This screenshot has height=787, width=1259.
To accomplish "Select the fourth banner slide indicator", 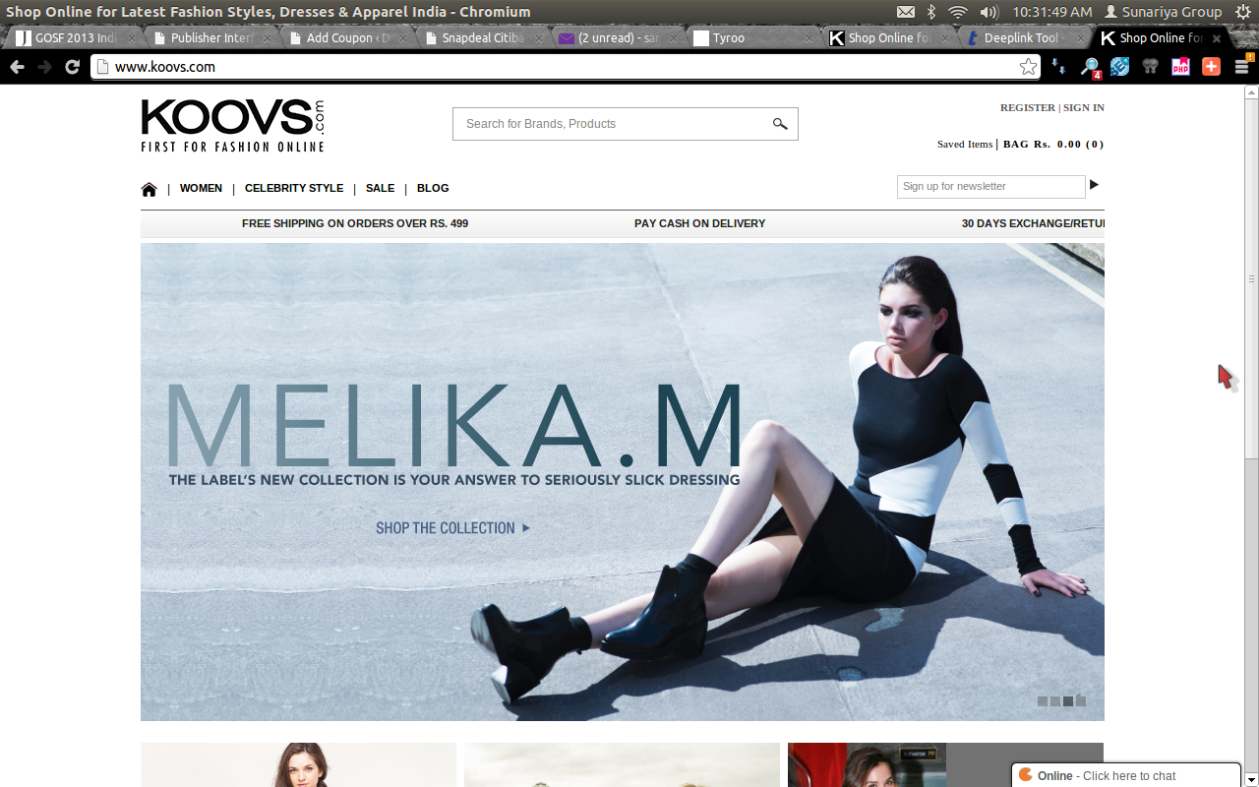I will click(x=1081, y=701).
